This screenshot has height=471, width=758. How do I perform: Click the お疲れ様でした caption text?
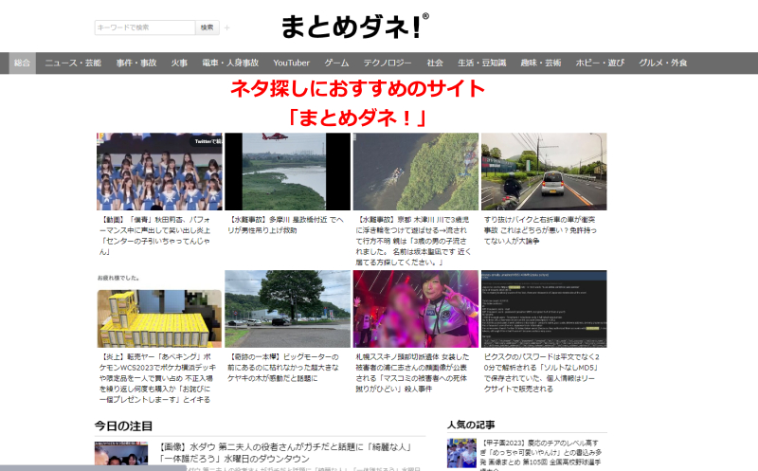pyautogui.click(x=118, y=278)
